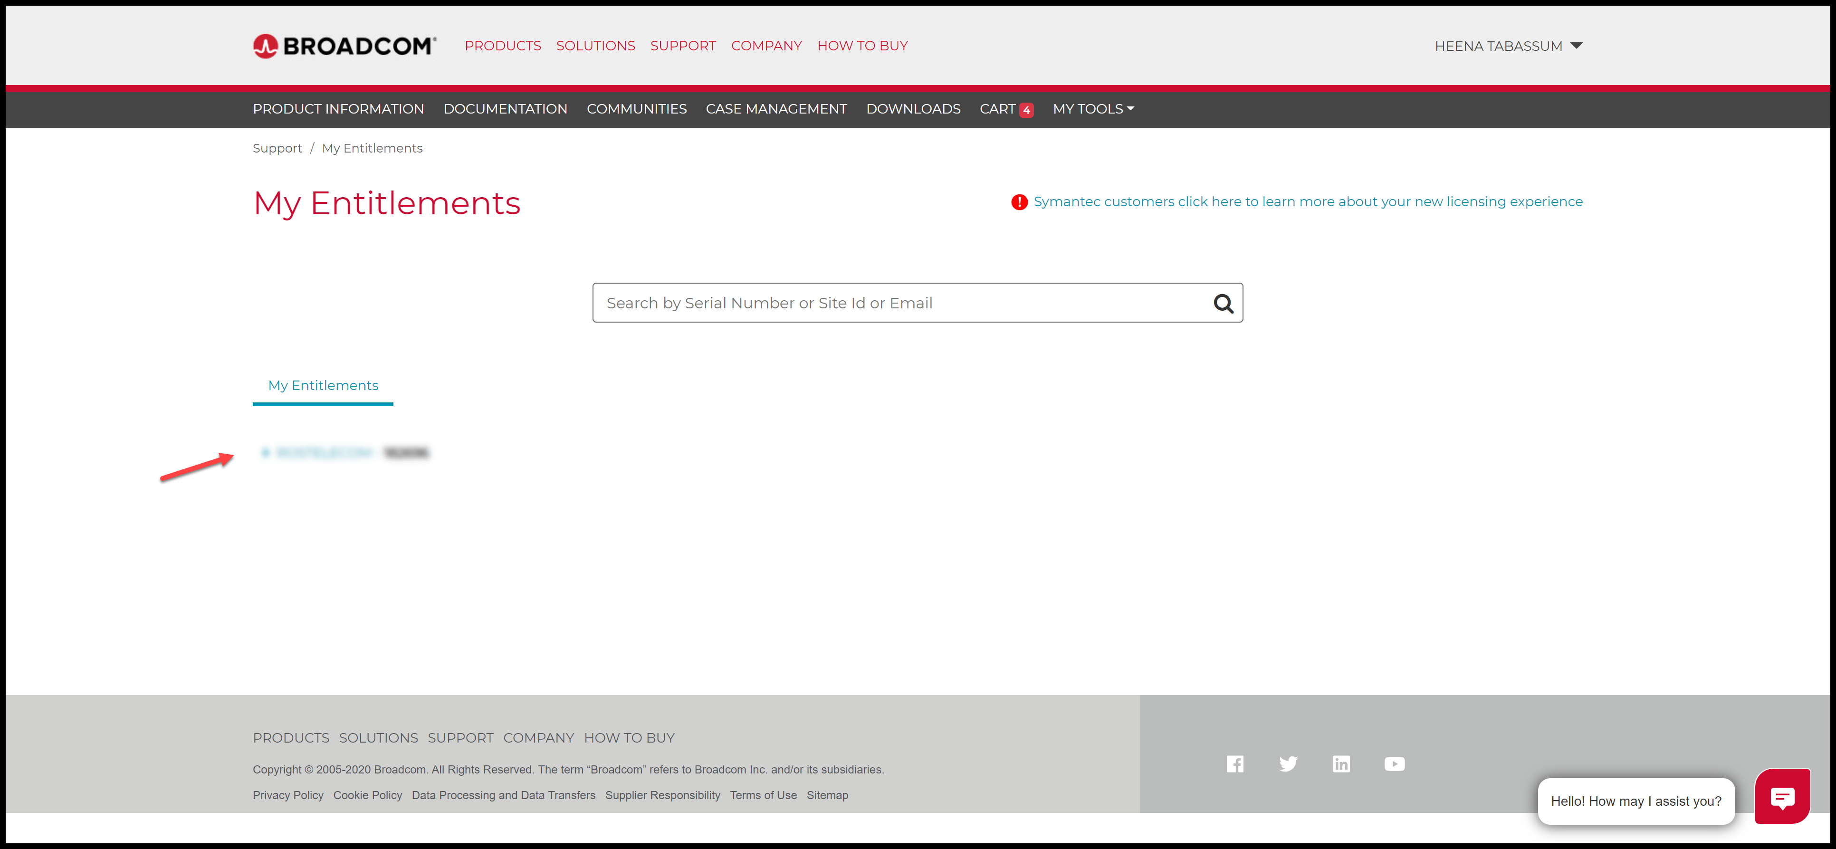Image resolution: width=1836 pixels, height=849 pixels.
Task: Open the Twitter icon in footer
Action: (x=1288, y=764)
